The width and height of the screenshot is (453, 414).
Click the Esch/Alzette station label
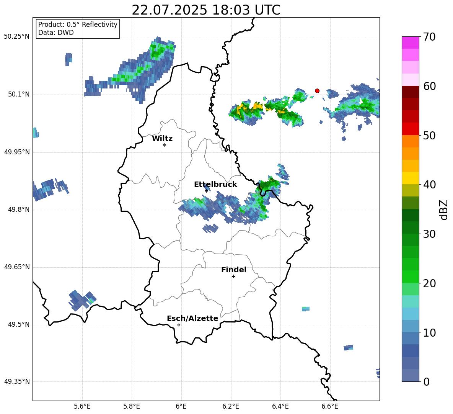coord(192,318)
